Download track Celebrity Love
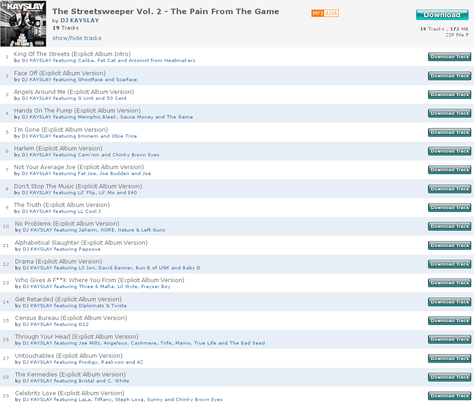This screenshot has height=402, width=474. point(449,396)
